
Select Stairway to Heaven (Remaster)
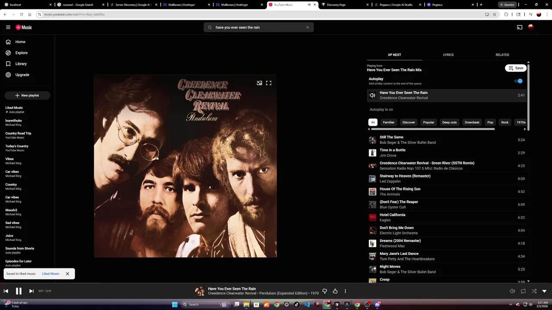click(x=447, y=179)
